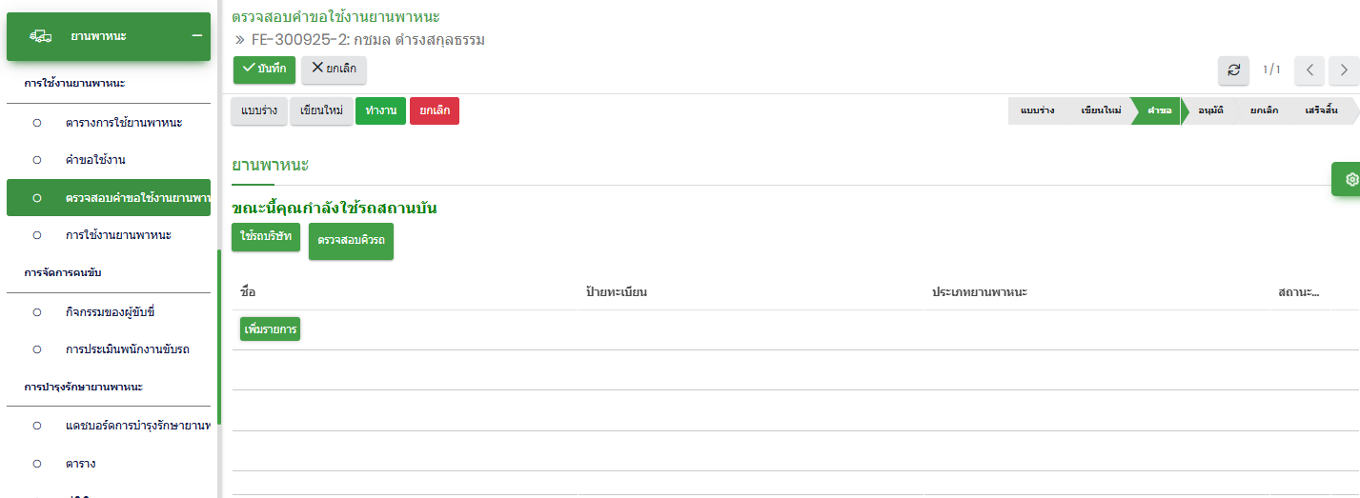Open การประเมินพนักงานขับรถ sidebar item
1360x498 pixels.
coord(127,349)
